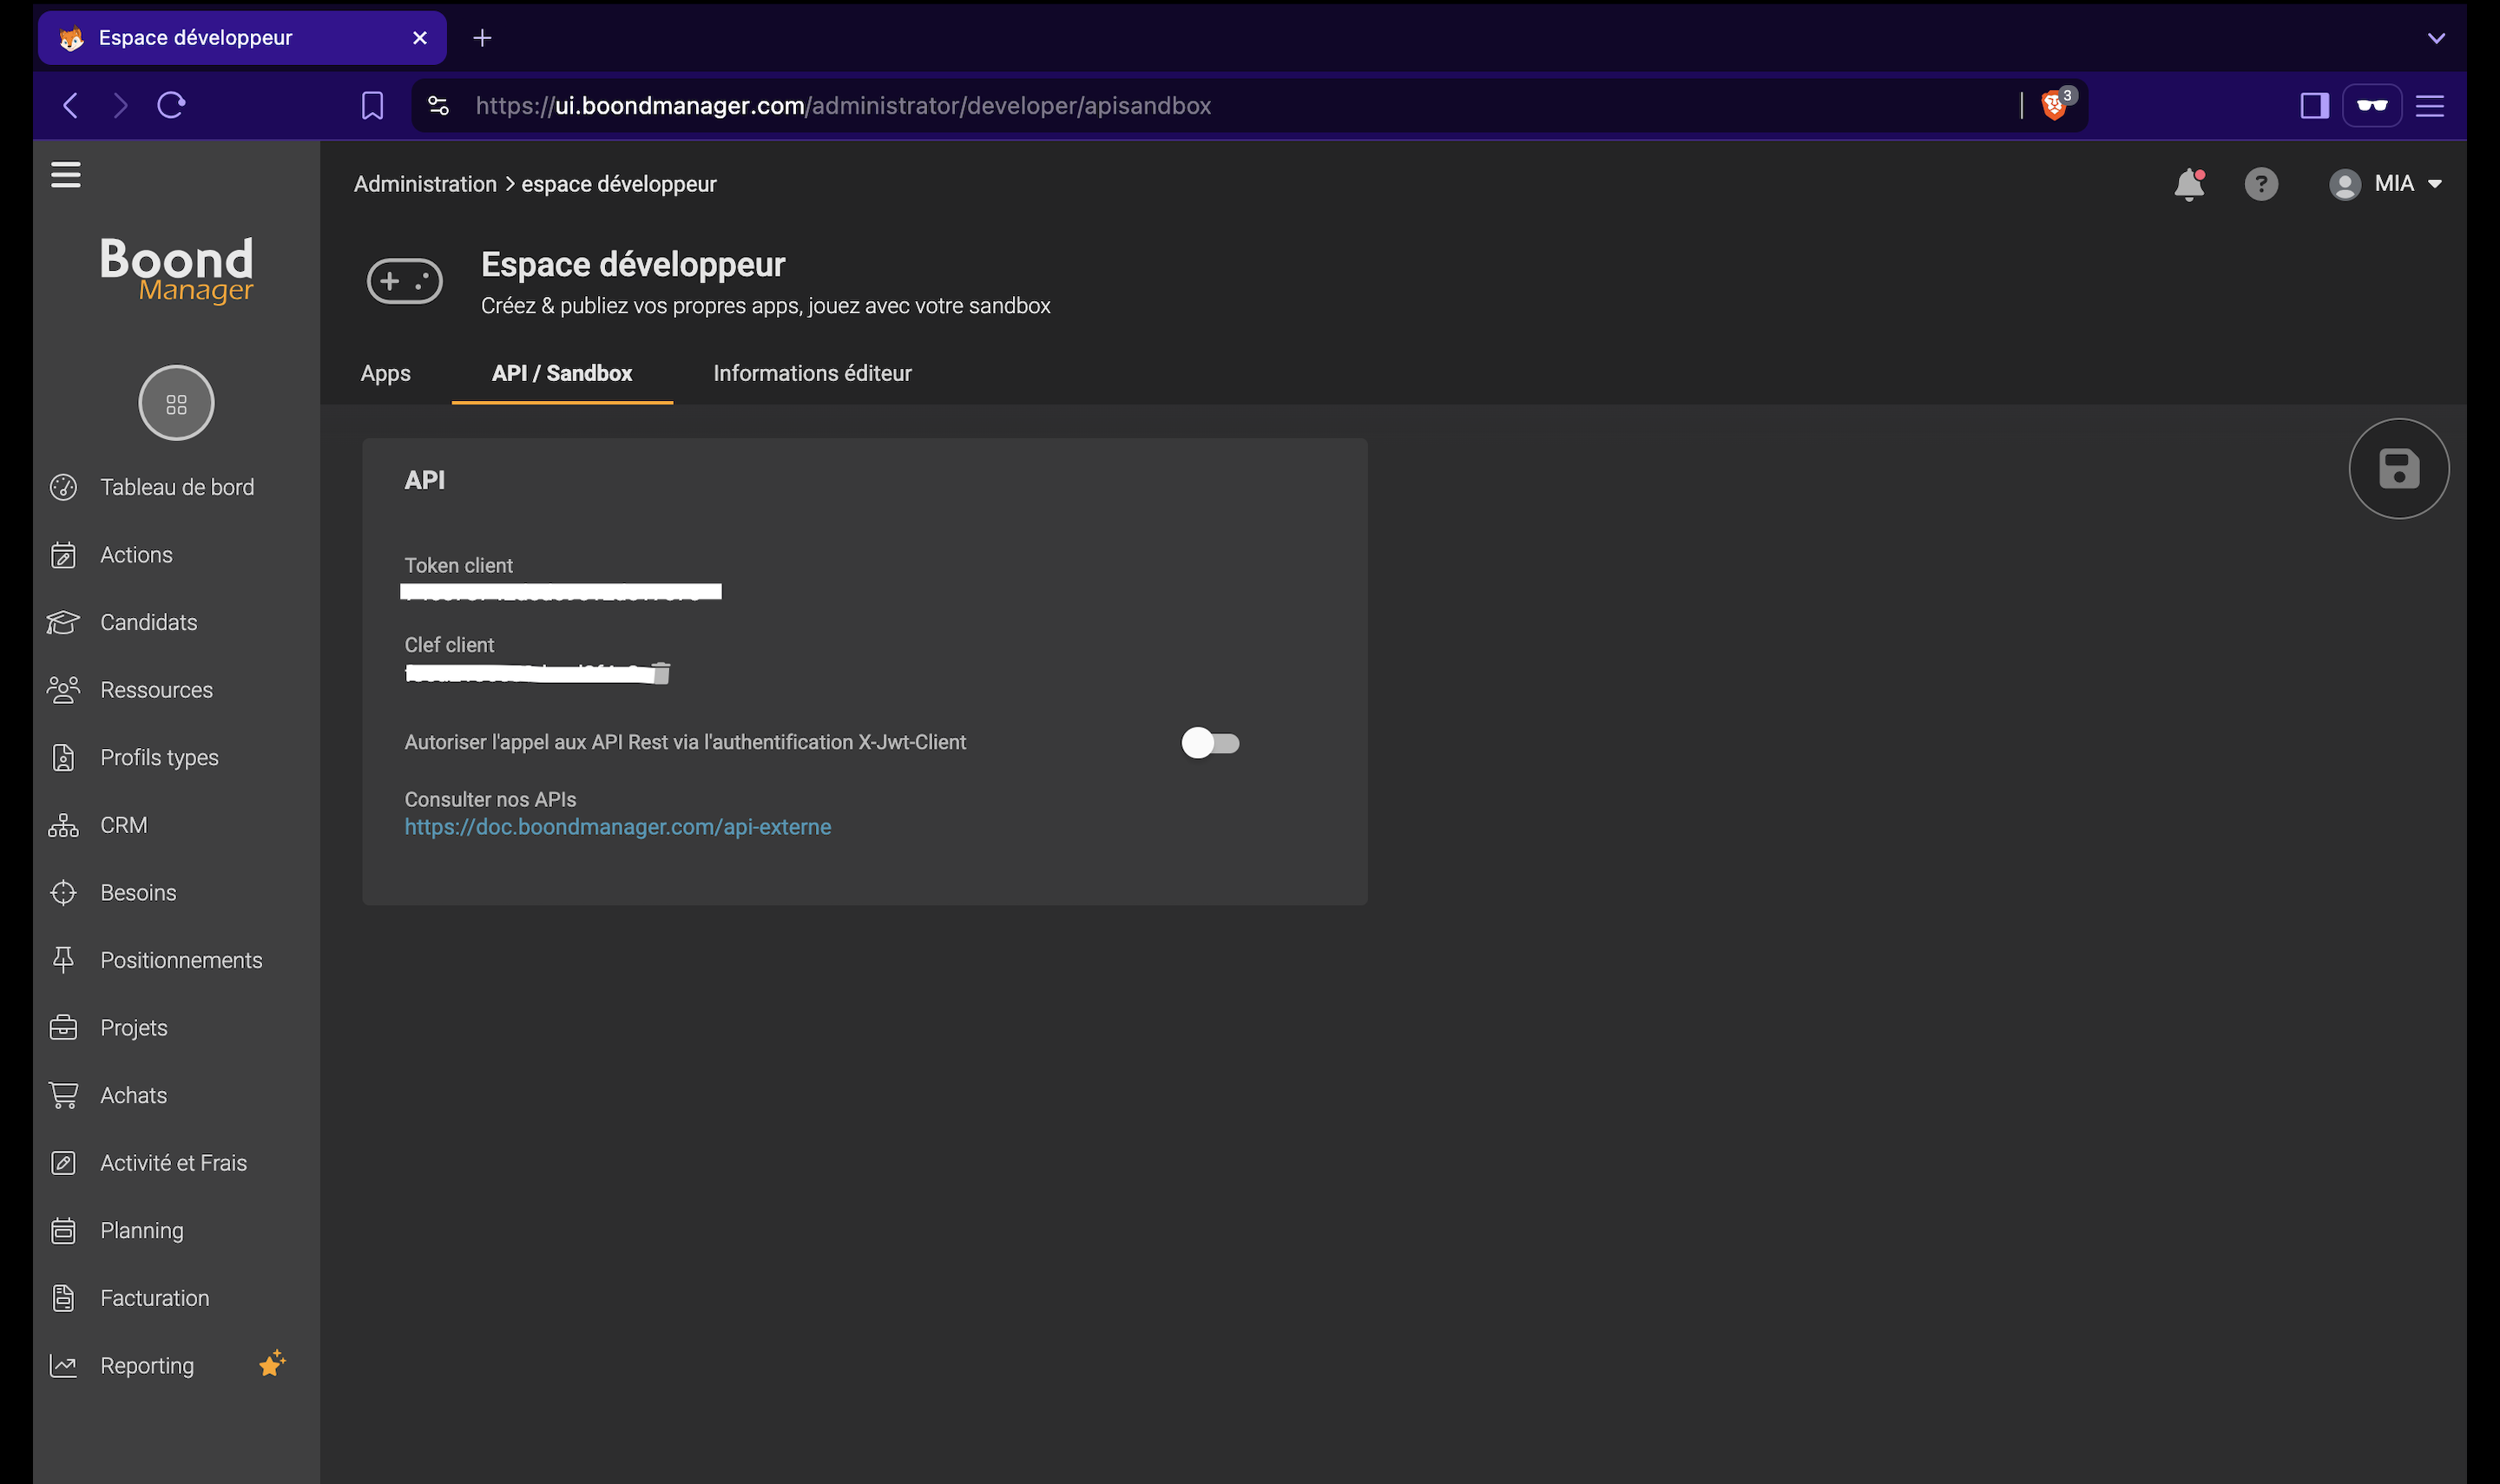
Task: Open the doc.boondmanager.com/api-externe link
Action: pyautogui.click(x=618, y=827)
